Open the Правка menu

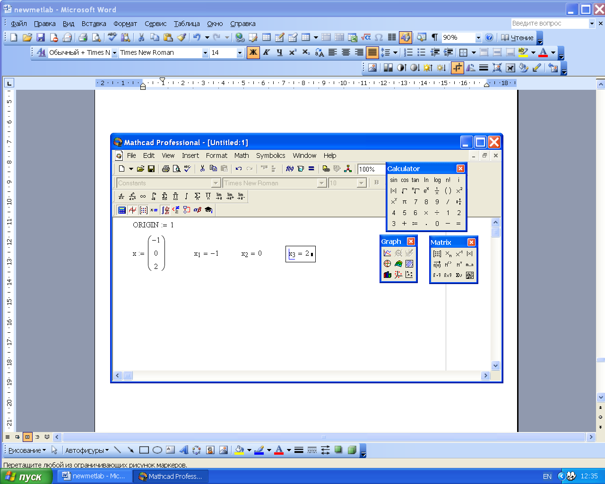coord(45,24)
